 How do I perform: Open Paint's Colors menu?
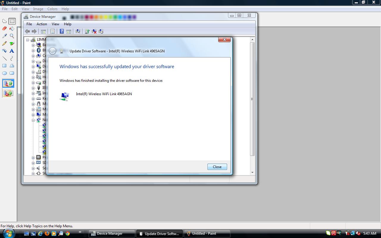tap(52, 9)
